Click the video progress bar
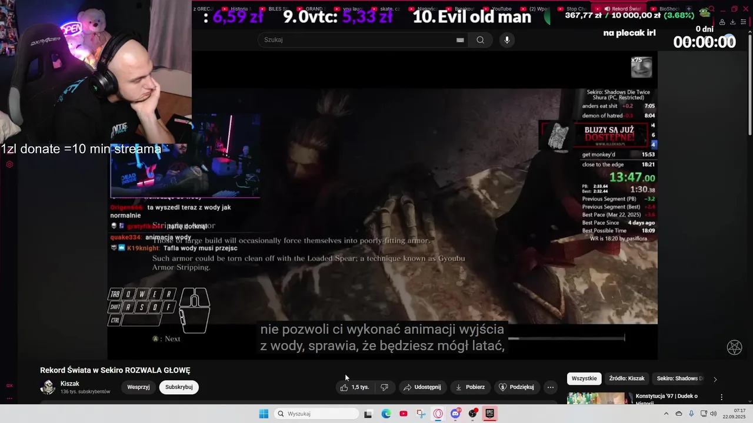This screenshot has height=423, width=753. click(566, 338)
